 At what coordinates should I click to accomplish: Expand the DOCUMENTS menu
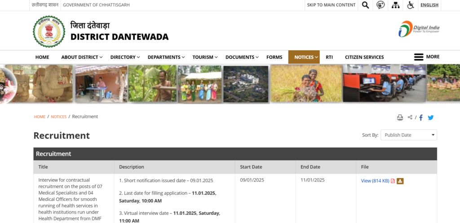click(242, 57)
